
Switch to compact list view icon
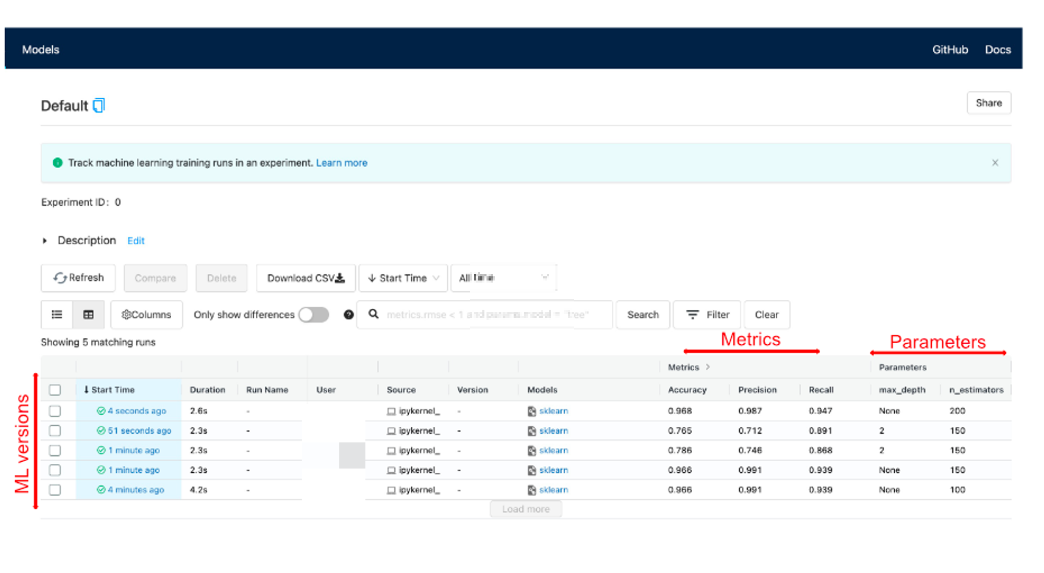(x=57, y=314)
